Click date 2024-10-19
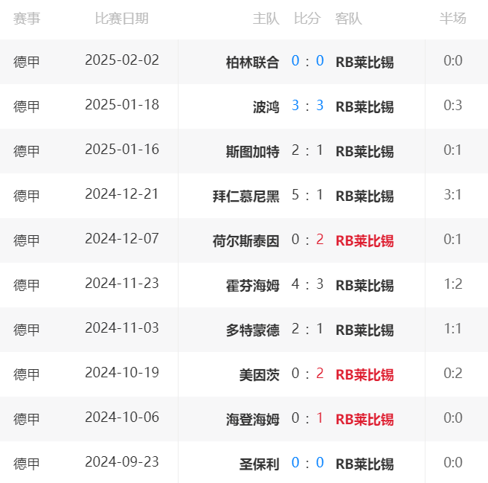The width and height of the screenshot is (488, 483). (x=122, y=372)
